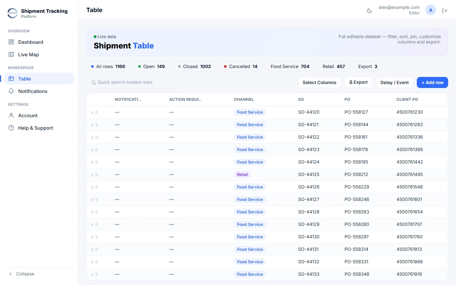
Task: Pin row SO-44124 with its star
Action: tap(92, 162)
